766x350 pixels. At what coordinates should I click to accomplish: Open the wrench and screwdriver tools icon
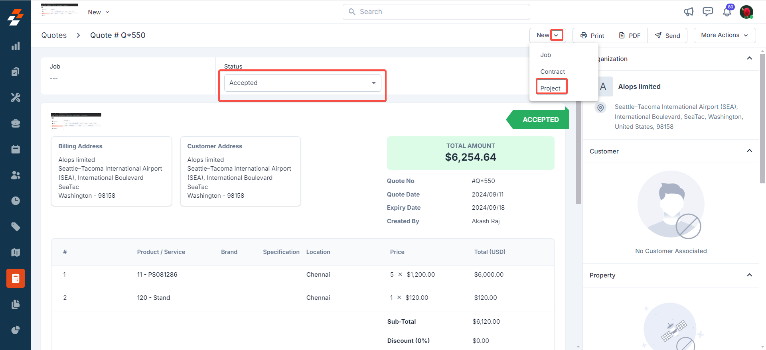coord(16,98)
